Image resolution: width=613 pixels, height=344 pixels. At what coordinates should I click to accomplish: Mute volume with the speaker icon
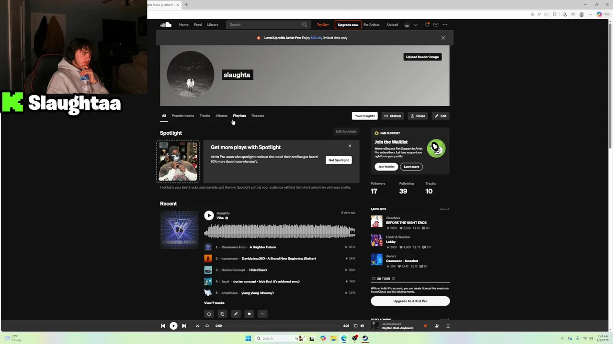pyautogui.click(x=362, y=326)
